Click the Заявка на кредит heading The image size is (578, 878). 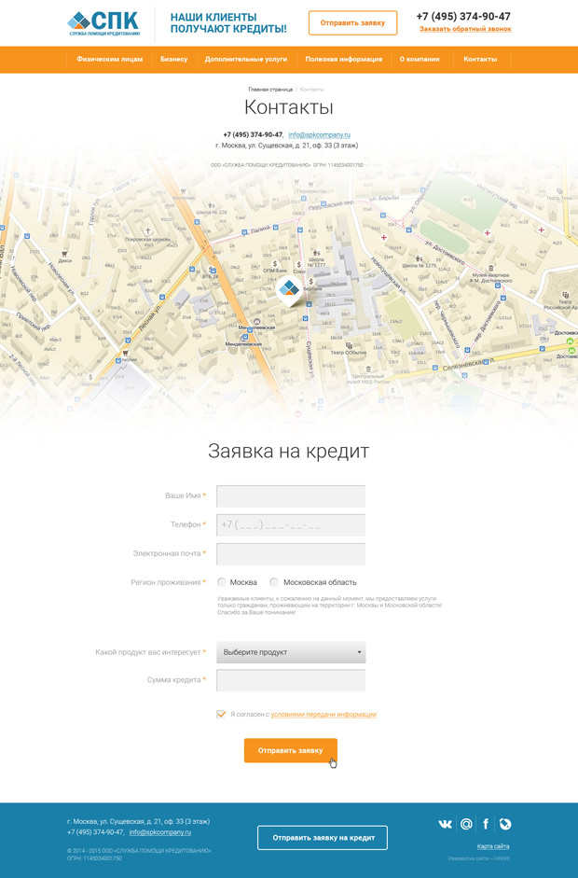(x=289, y=451)
